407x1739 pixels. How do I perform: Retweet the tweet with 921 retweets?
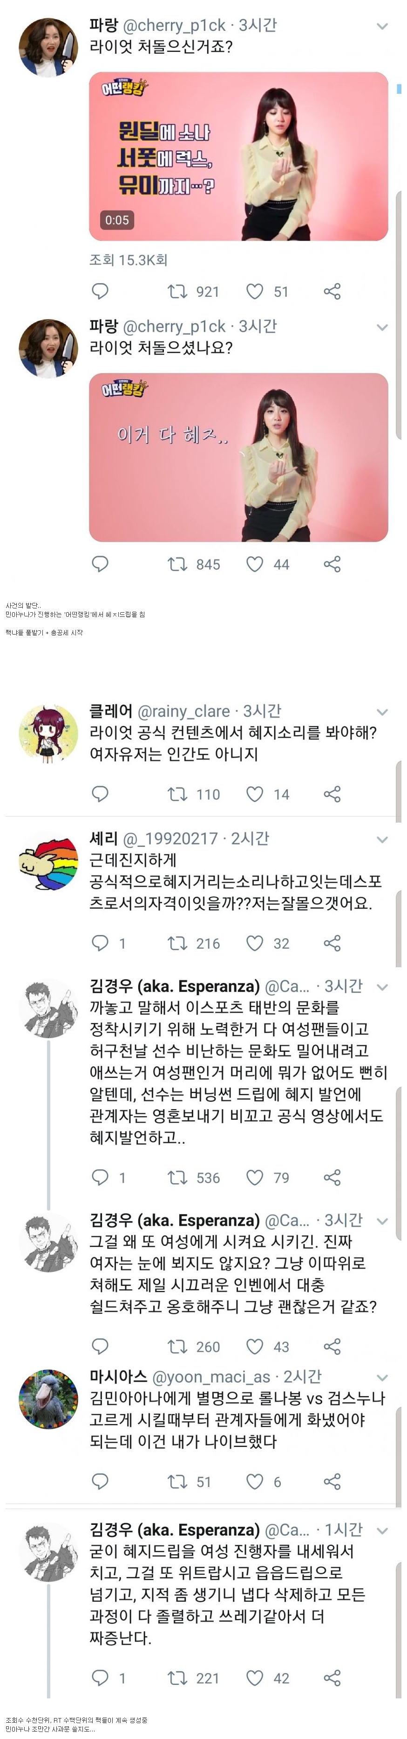pos(177,291)
